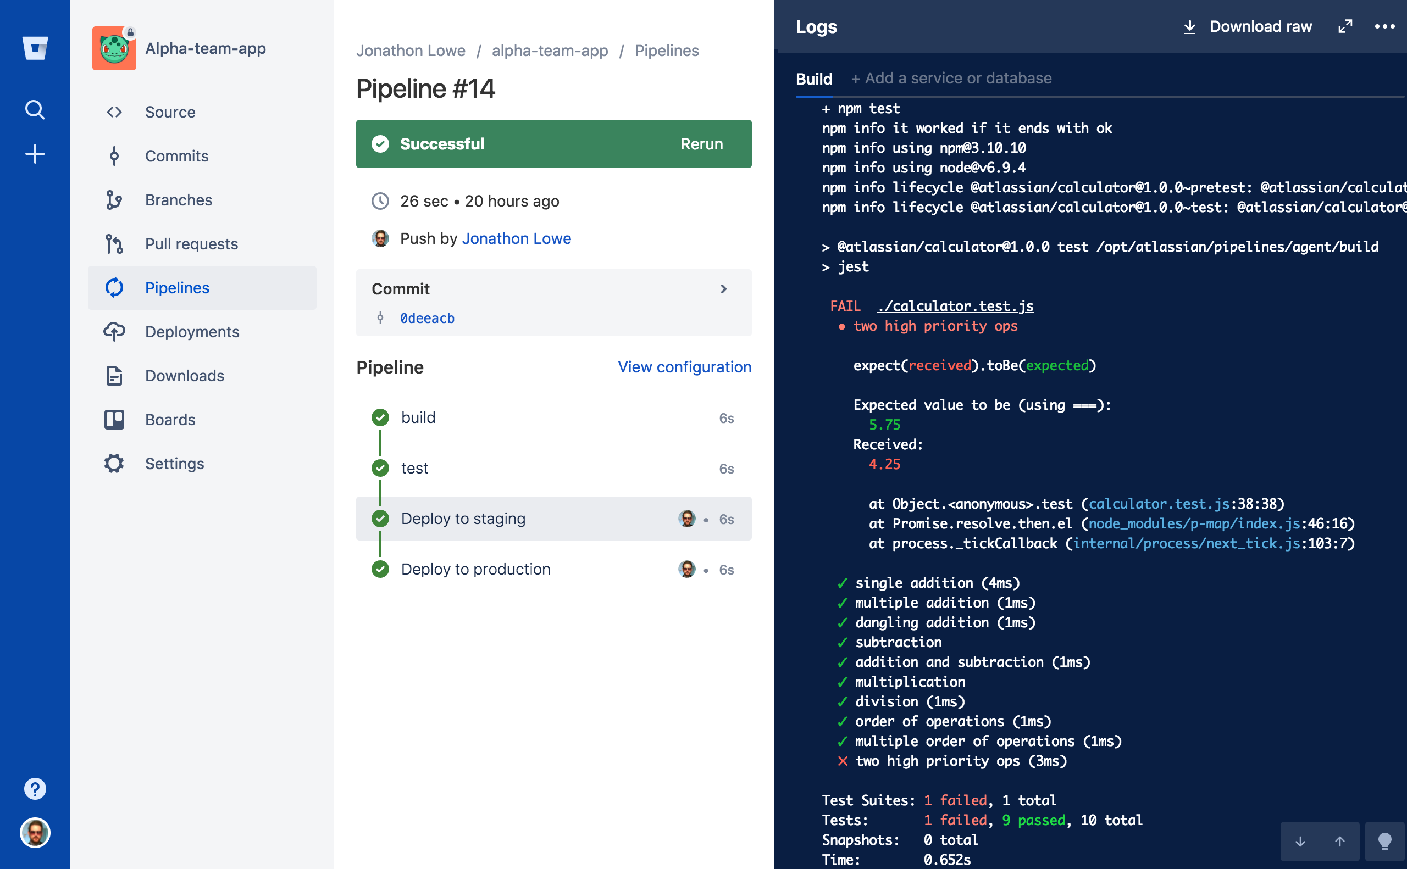
Task: Click the expand fullscreen icon in logs
Action: 1345,26
